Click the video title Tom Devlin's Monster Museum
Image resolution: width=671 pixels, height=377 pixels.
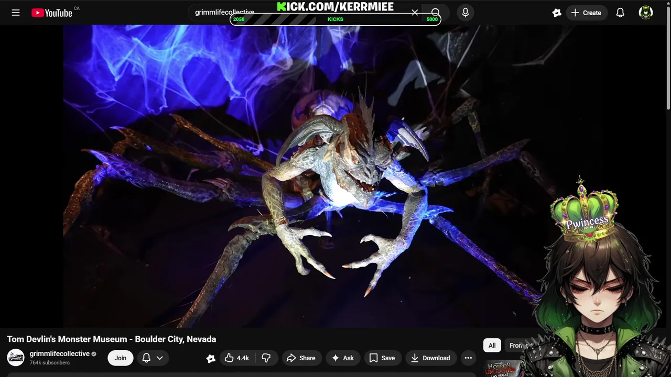(112, 339)
